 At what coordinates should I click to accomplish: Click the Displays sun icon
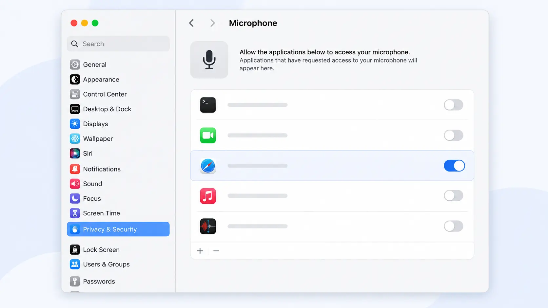(75, 124)
